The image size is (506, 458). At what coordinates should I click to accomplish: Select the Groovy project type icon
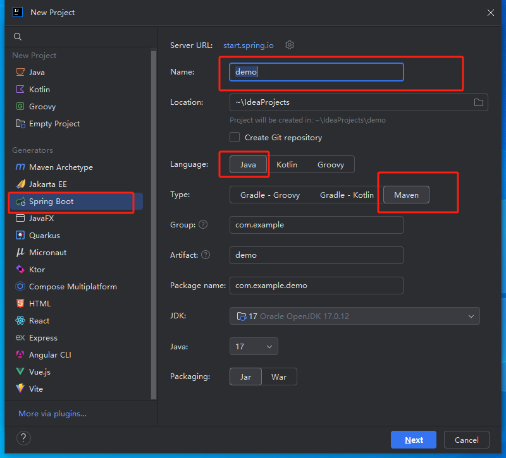pos(20,106)
